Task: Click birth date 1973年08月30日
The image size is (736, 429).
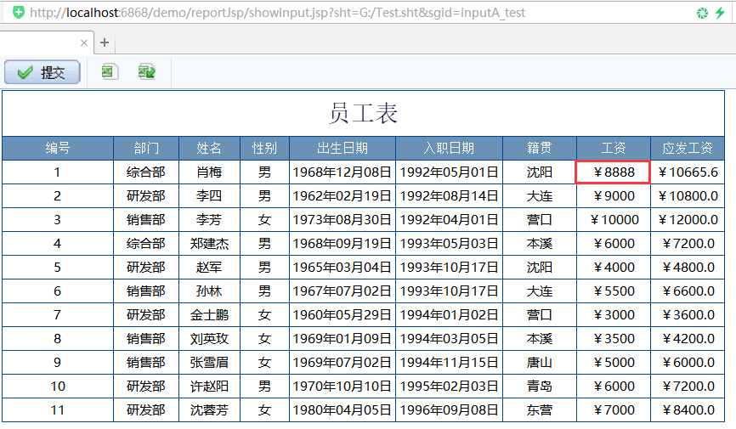Action: tap(343, 220)
